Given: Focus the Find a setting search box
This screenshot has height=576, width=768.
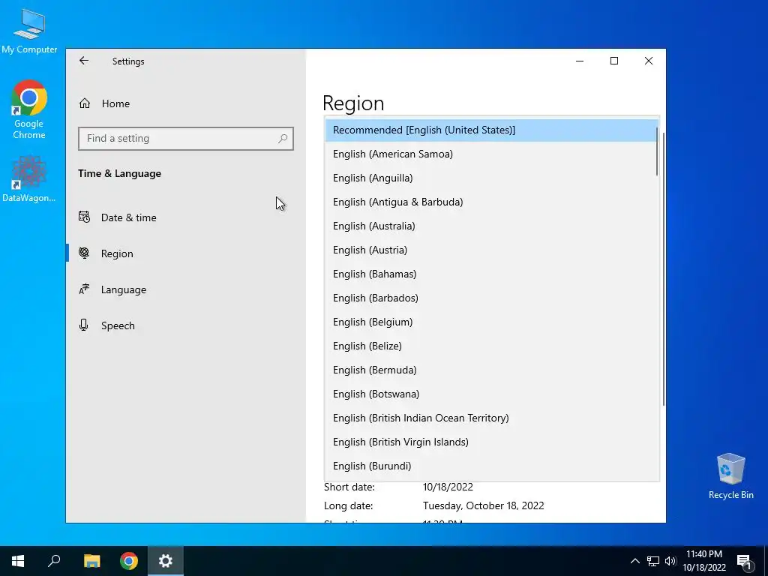Looking at the screenshot, I should point(186,139).
